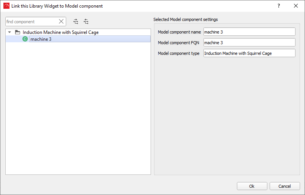
Task: Click the green C component icon
Action: (x=25, y=39)
